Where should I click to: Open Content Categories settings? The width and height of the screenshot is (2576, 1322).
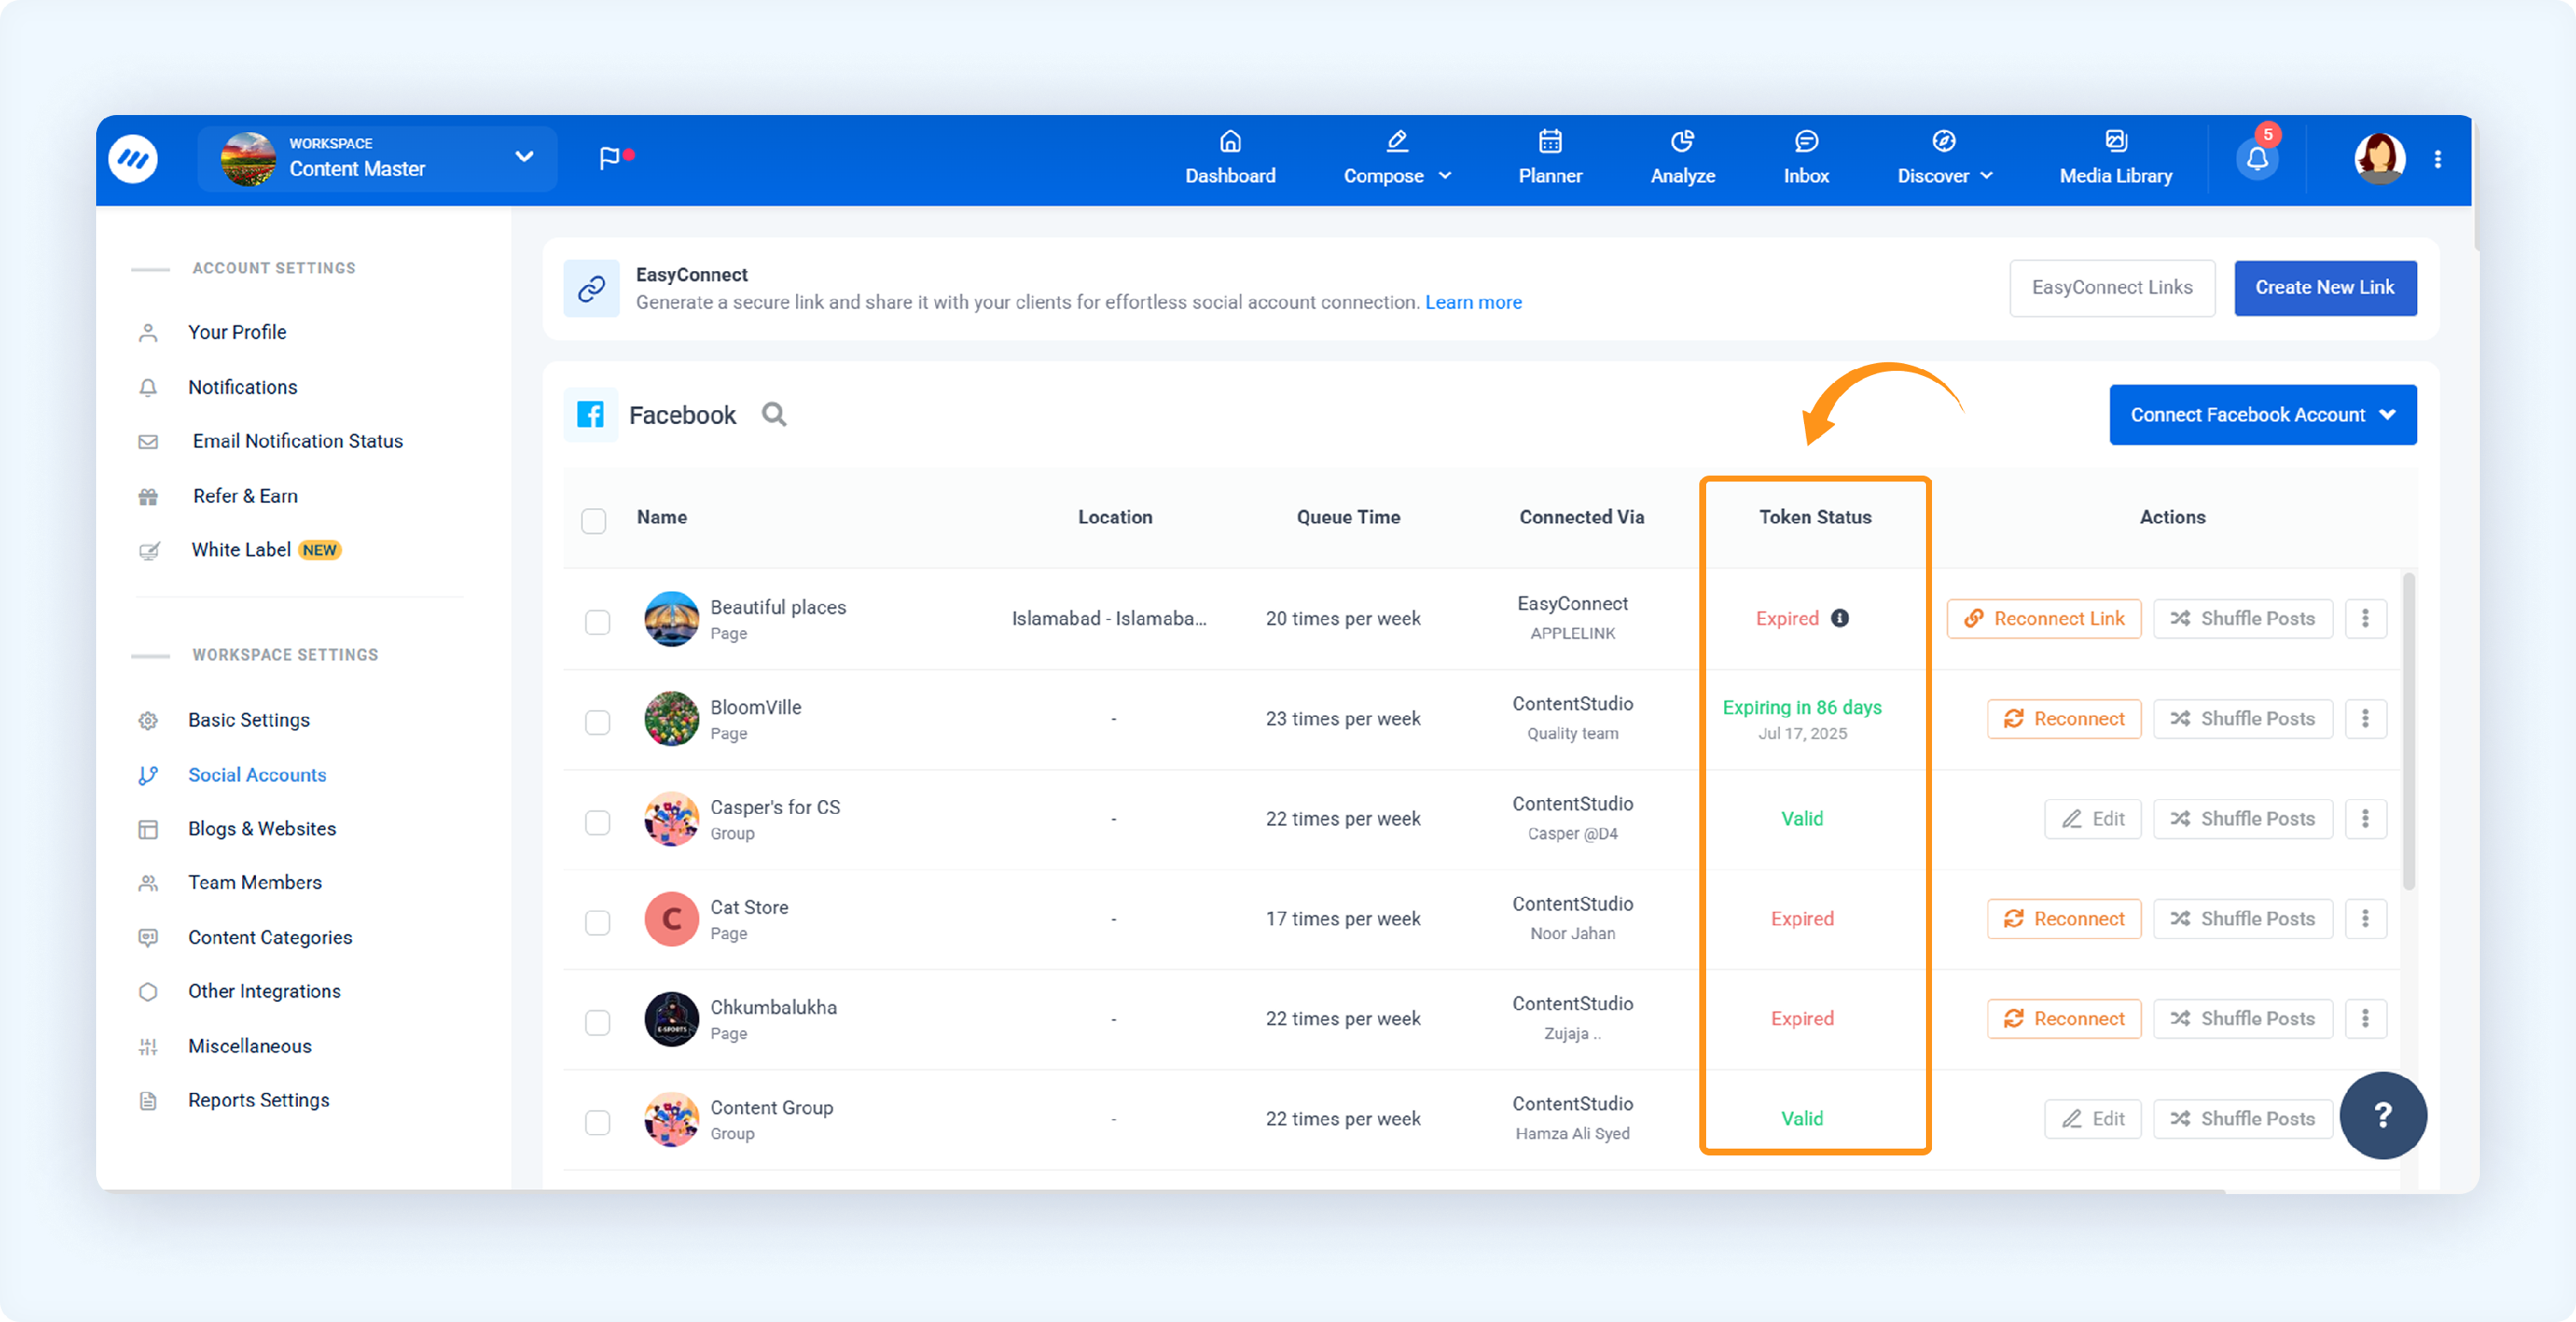[x=270, y=937]
